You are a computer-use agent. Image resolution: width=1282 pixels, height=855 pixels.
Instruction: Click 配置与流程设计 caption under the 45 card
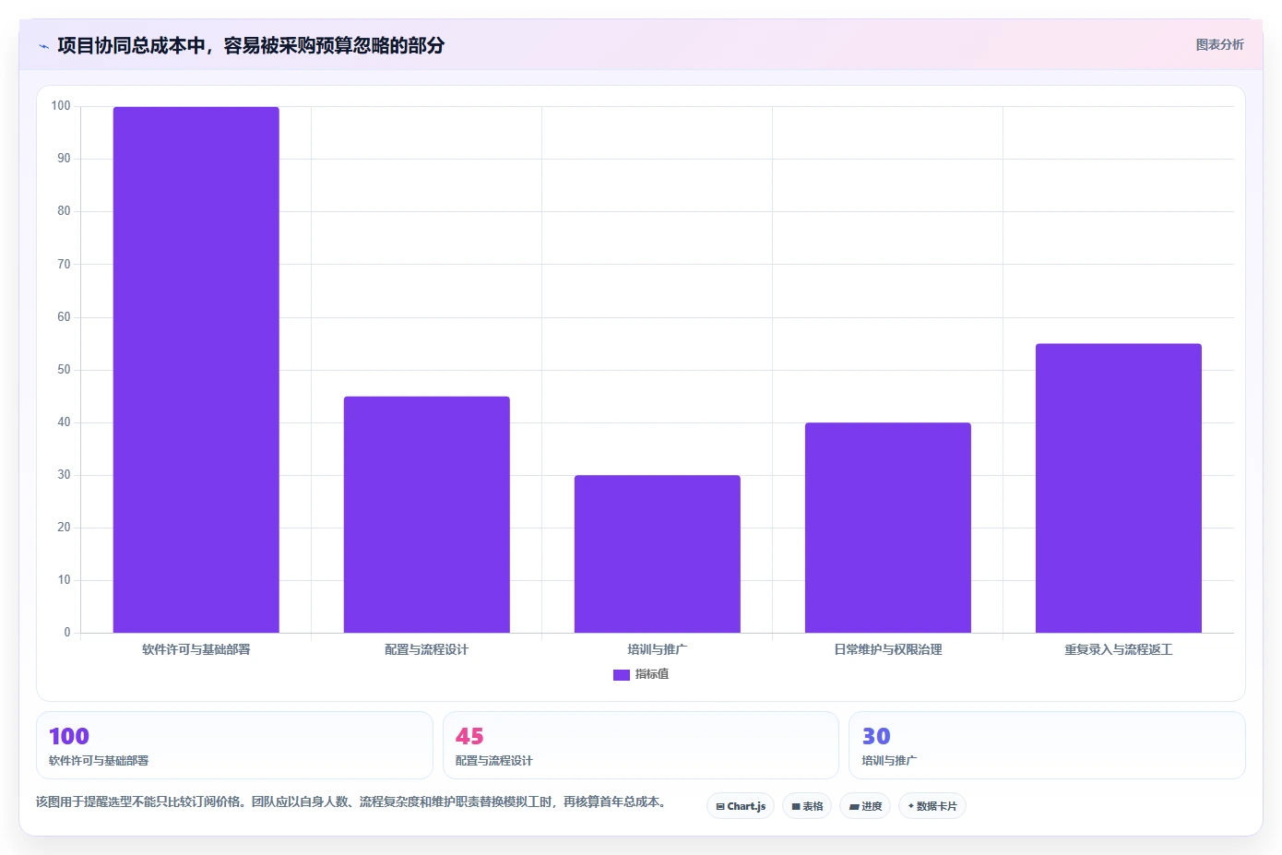[493, 761]
